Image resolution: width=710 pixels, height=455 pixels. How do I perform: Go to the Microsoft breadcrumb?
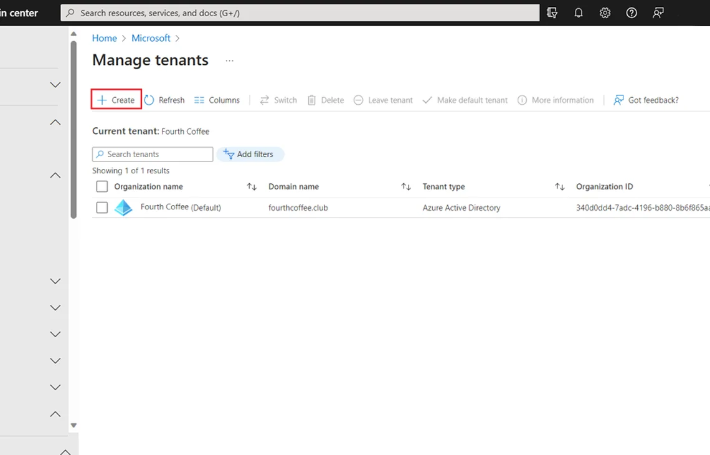tap(151, 38)
